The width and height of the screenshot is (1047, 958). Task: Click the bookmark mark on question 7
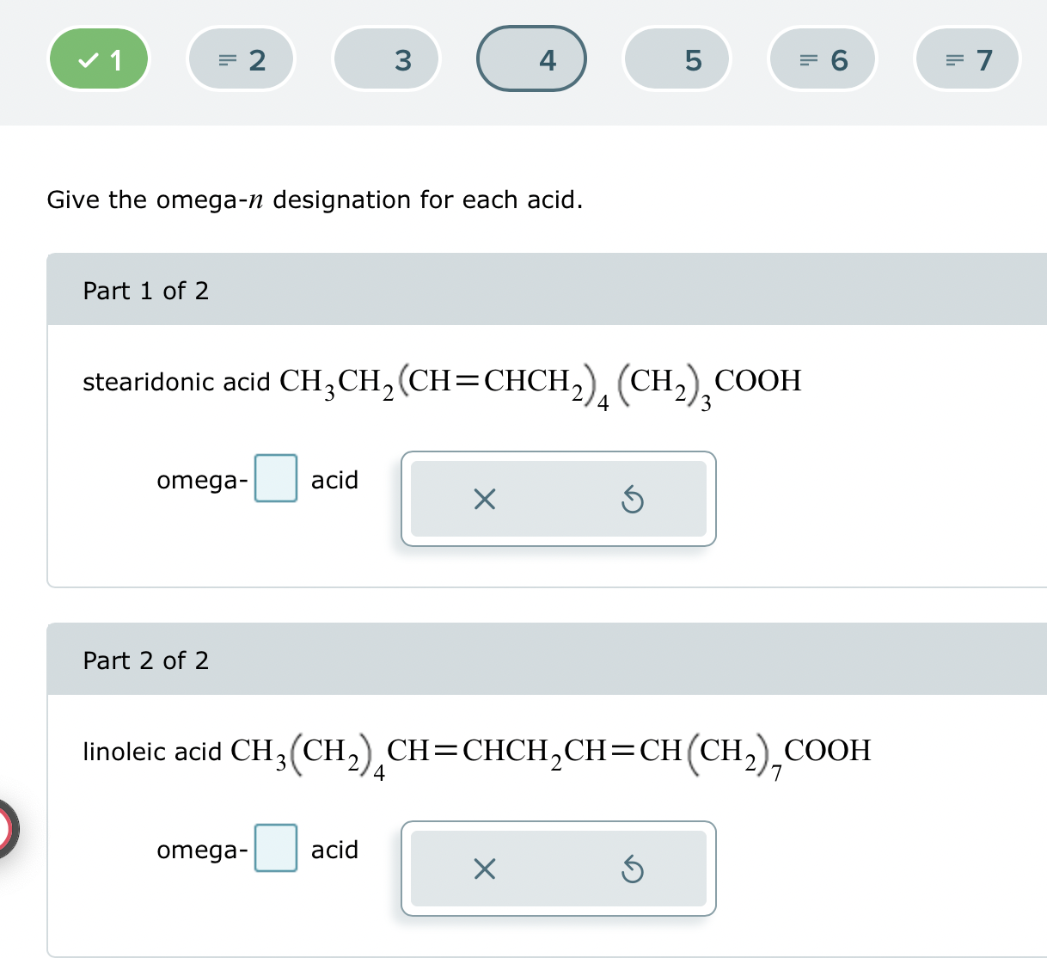point(952,58)
